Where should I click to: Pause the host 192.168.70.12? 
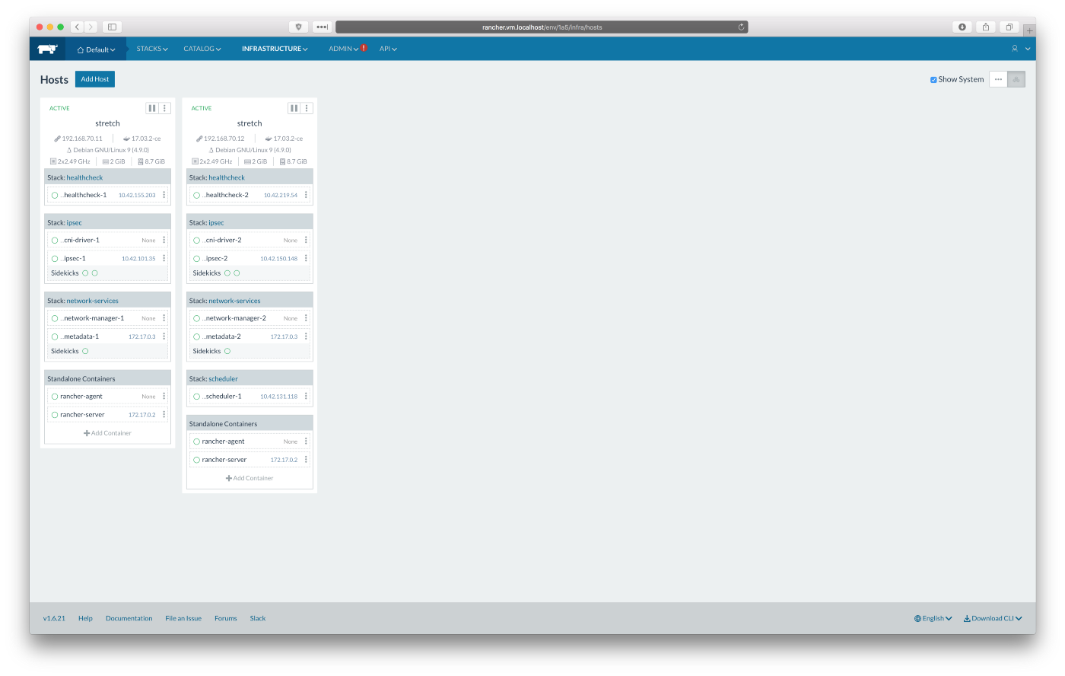click(x=294, y=108)
